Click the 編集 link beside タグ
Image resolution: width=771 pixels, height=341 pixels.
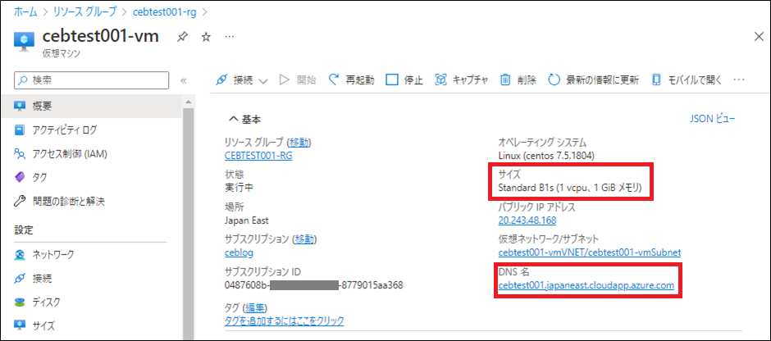tap(255, 308)
